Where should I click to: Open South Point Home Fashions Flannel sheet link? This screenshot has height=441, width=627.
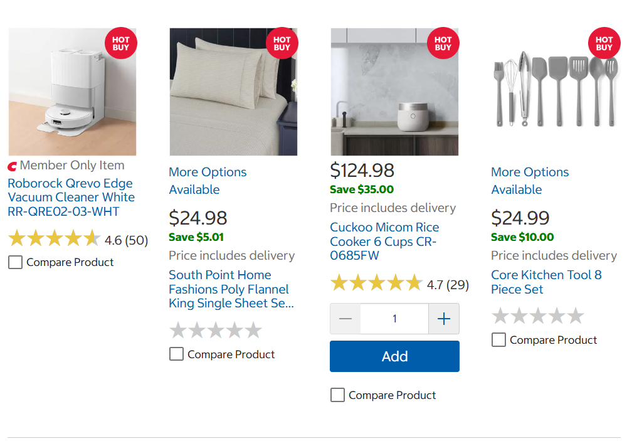(231, 289)
